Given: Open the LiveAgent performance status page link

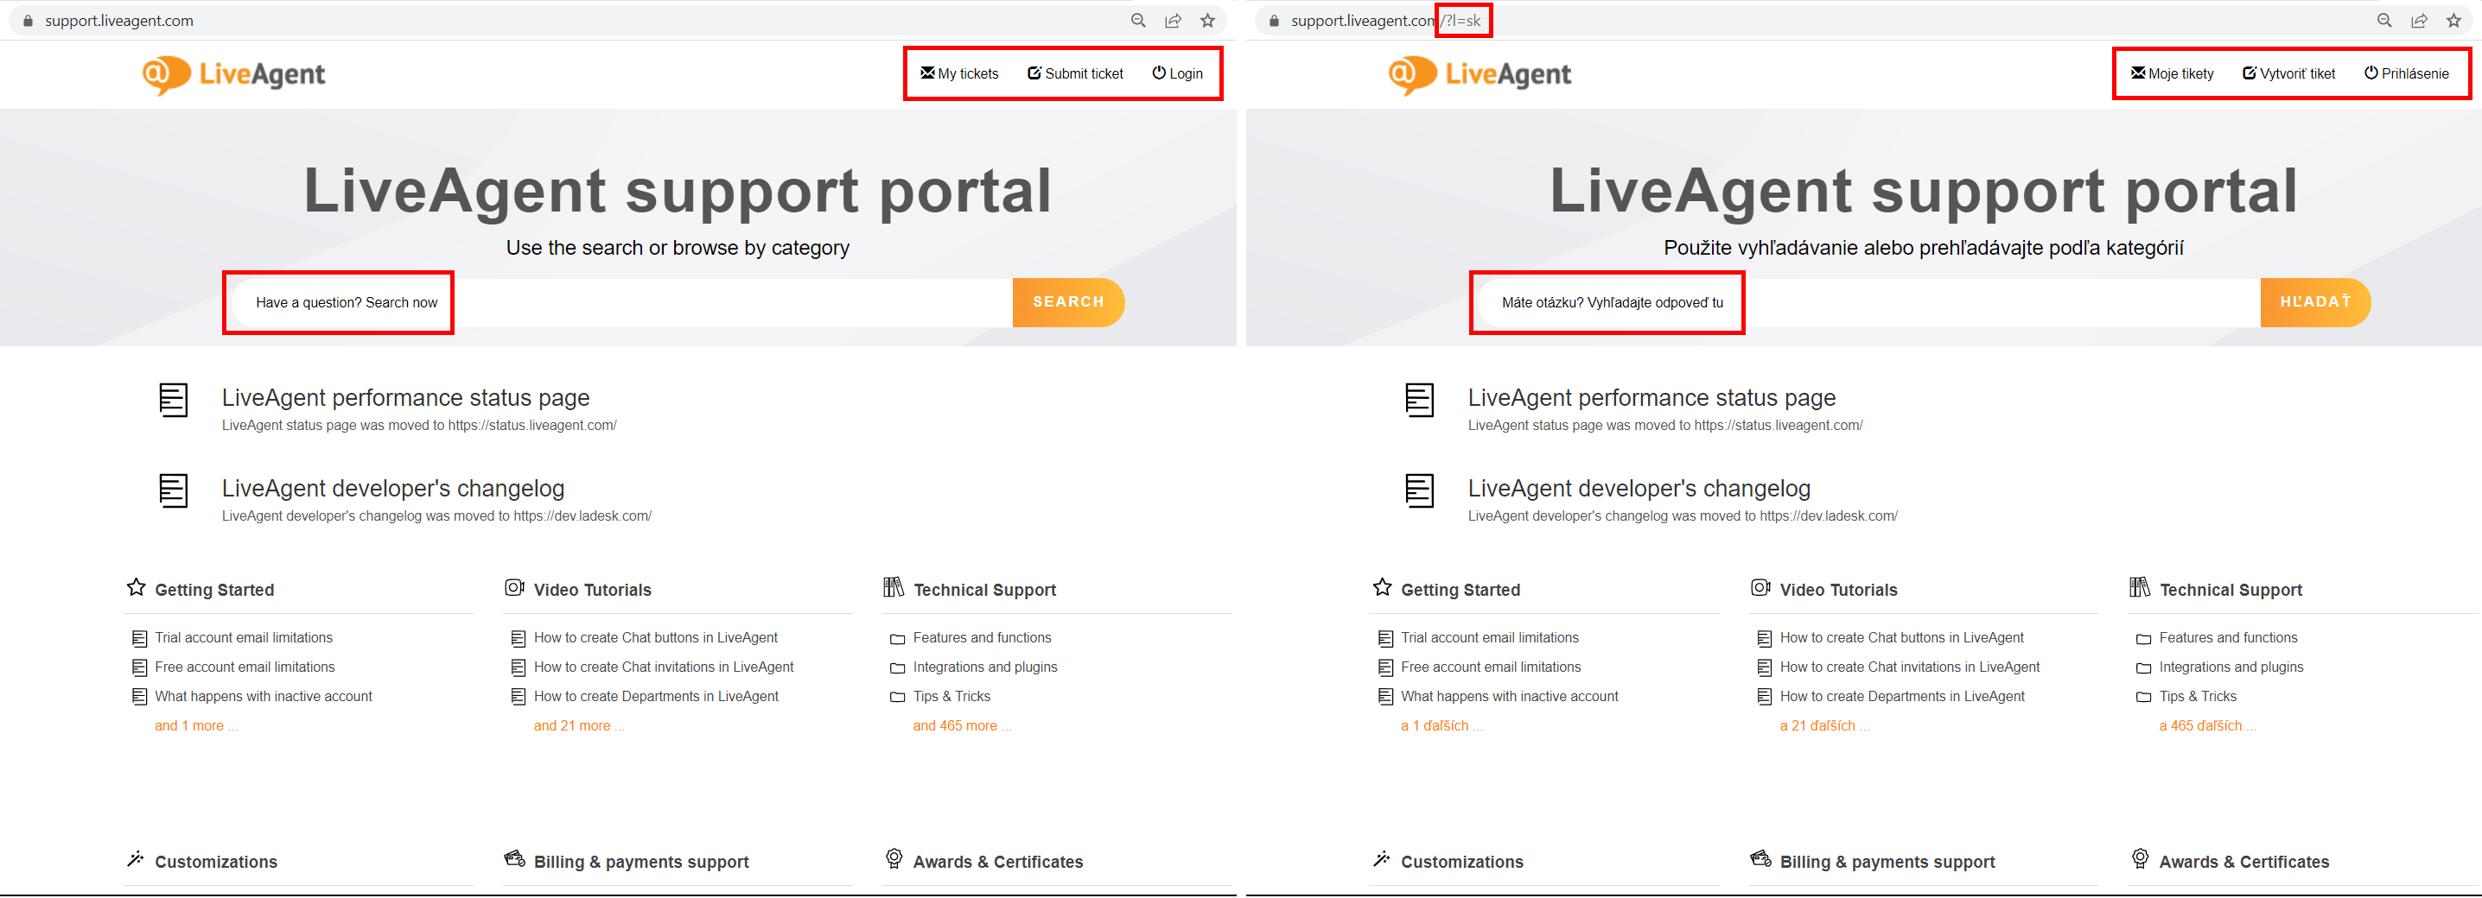Looking at the screenshot, I should click(x=405, y=396).
